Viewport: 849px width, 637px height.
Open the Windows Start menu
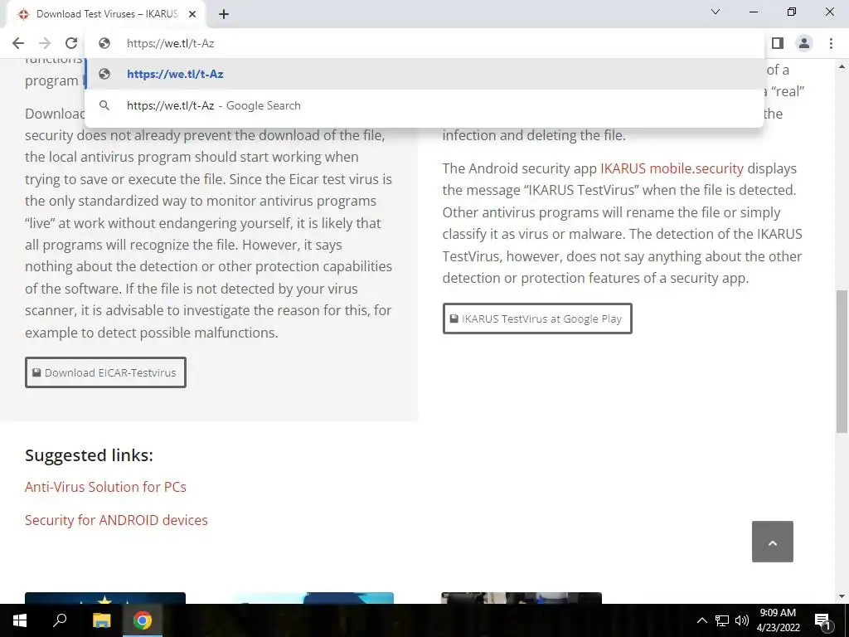[x=20, y=620]
